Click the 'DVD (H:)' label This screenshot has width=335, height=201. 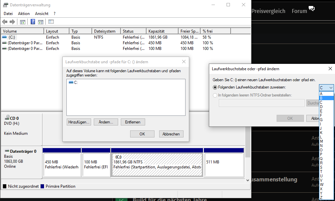12,123
